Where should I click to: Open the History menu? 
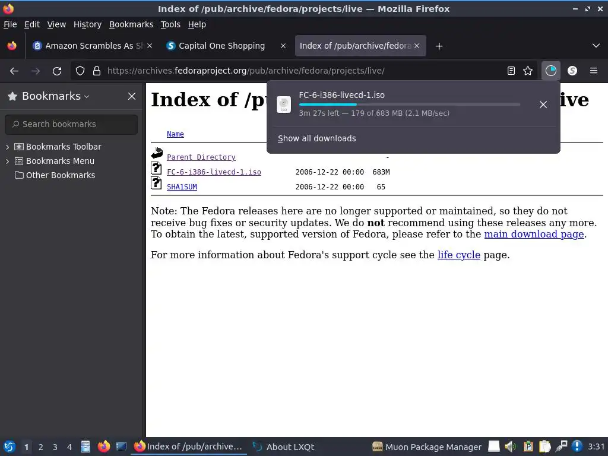(x=87, y=24)
